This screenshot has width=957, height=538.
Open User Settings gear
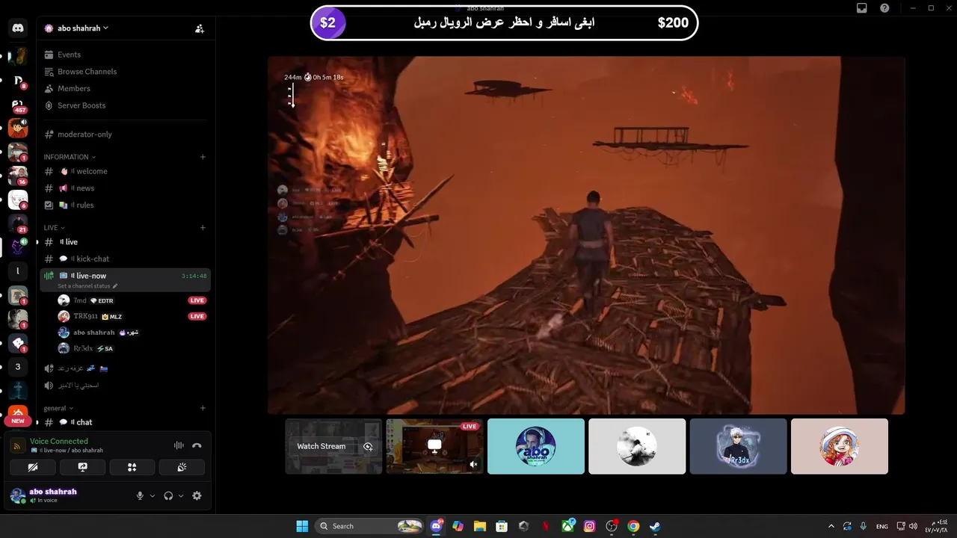click(x=197, y=495)
